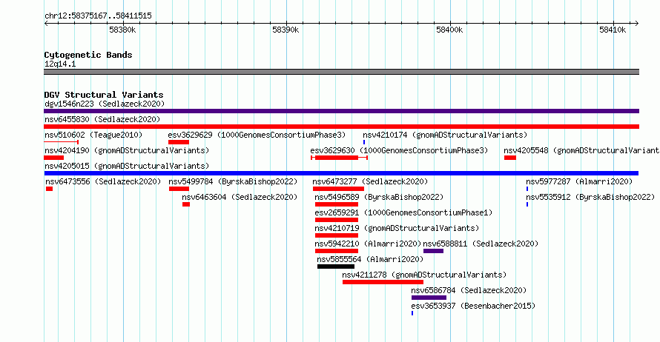Click the 58380k ruler label
Screen dimensions: 660x342
point(122,30)
